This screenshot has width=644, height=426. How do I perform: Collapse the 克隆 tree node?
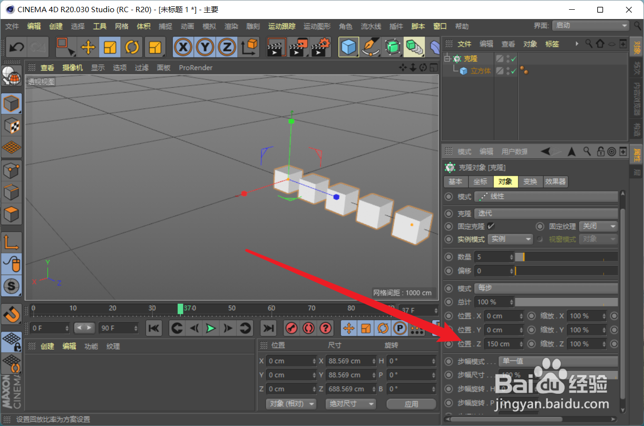click(x=447, y=58)
